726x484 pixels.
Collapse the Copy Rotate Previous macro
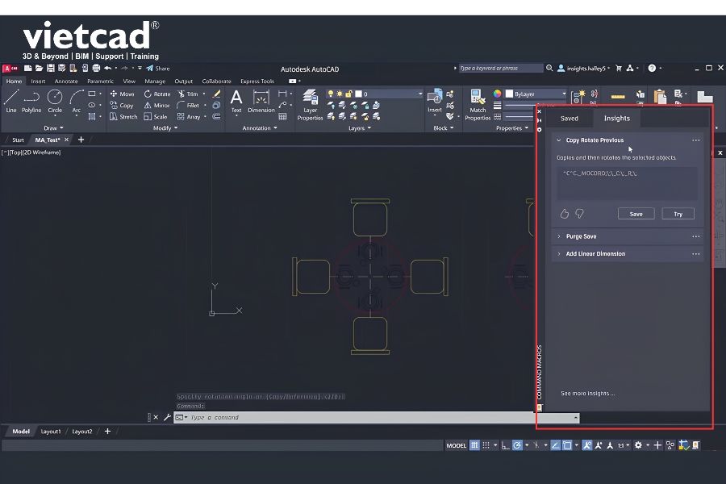pos(559,140)
